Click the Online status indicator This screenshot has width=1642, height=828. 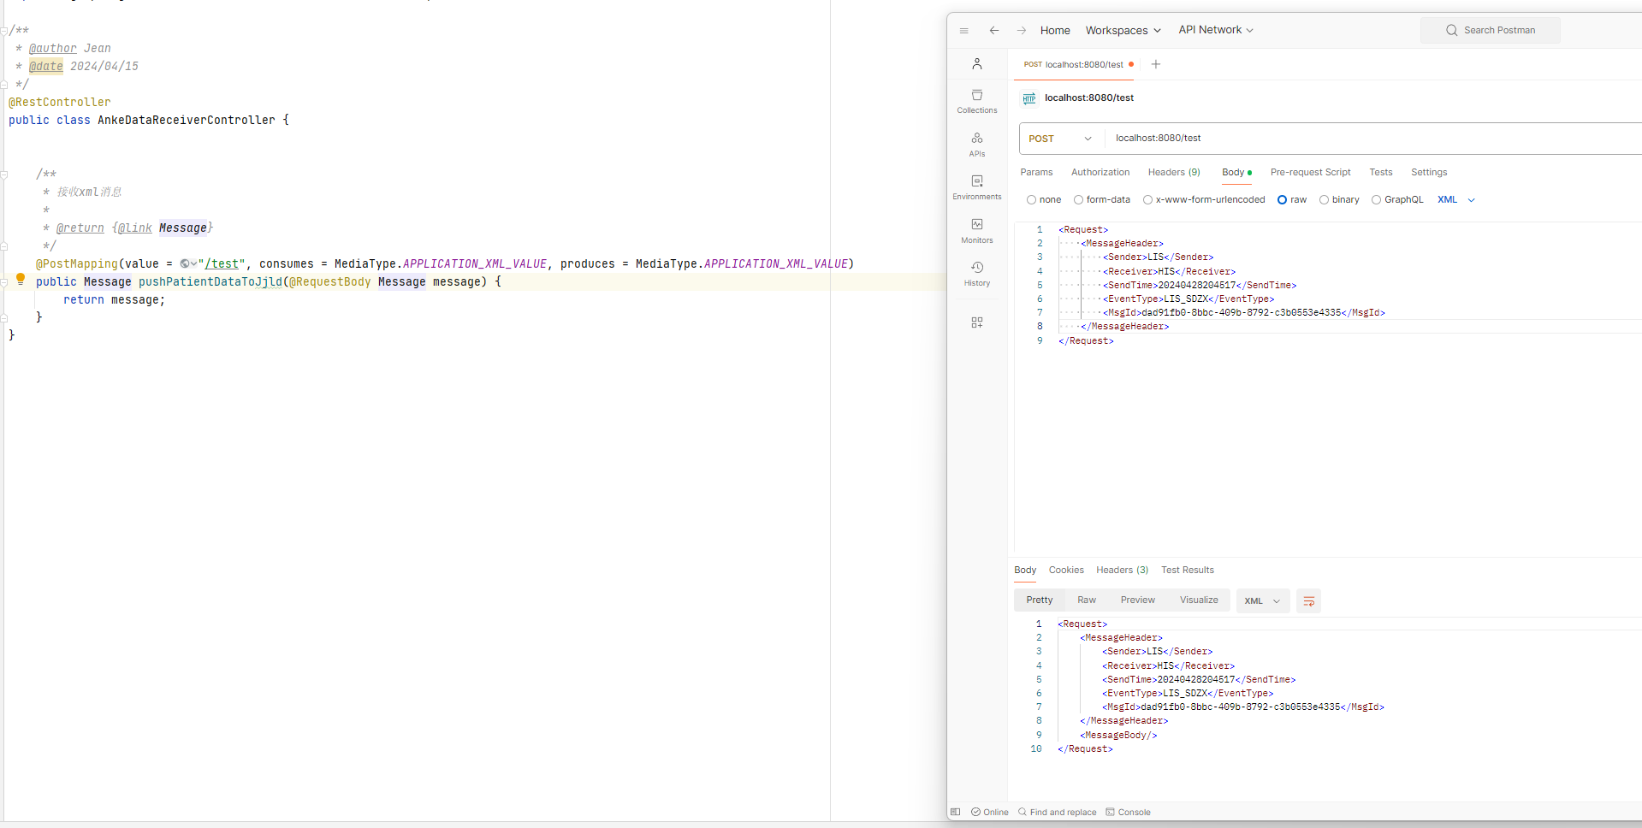[990, 812]
